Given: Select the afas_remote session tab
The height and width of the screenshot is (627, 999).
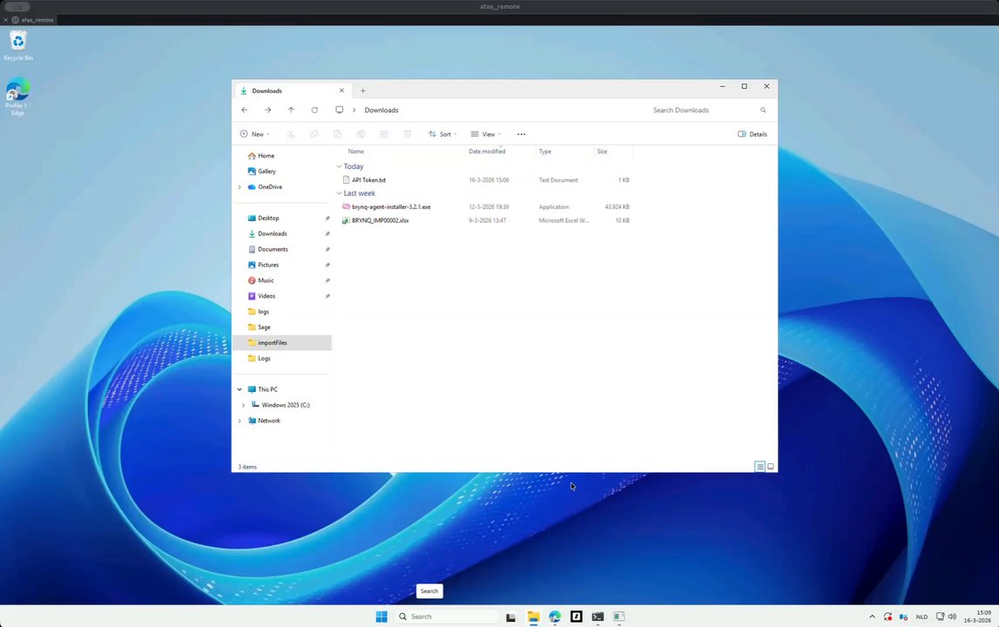Looking at the screenshot, I should click(x=33, y=20).
